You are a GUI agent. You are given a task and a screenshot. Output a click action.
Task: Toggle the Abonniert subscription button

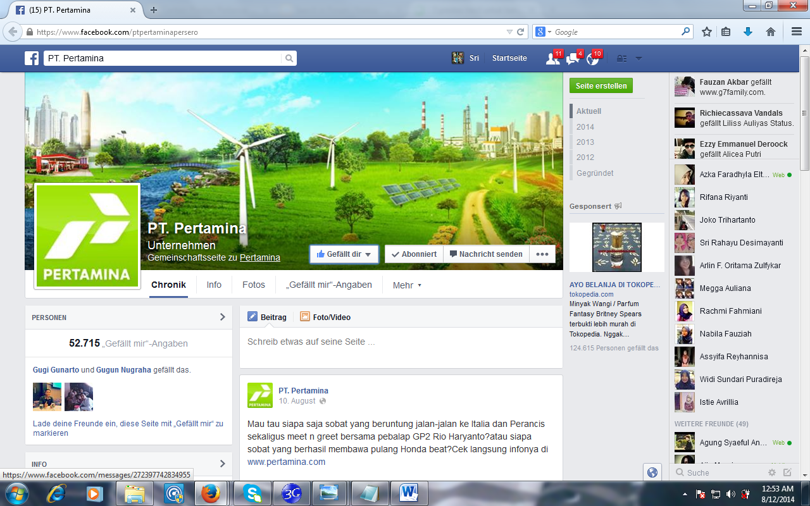pos(414,254)
